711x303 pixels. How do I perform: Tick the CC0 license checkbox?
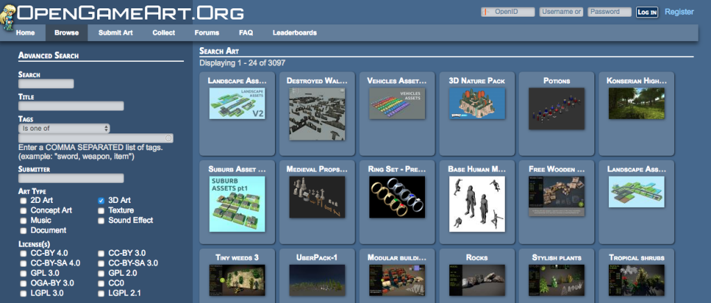click(101, 283)
